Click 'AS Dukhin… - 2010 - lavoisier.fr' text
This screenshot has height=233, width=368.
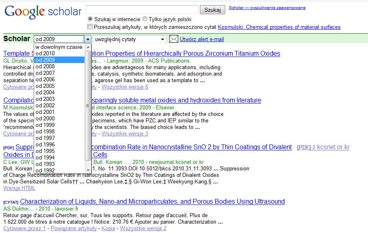pyautogui.click(x=41, y=209)
